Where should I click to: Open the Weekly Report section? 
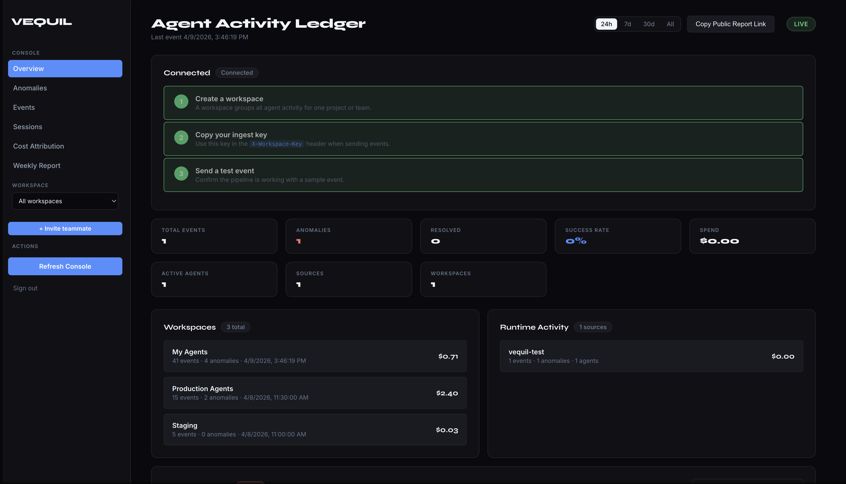[x=37, y=165]
